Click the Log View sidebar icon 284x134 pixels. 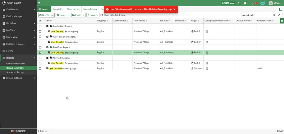tap(4, 30)
